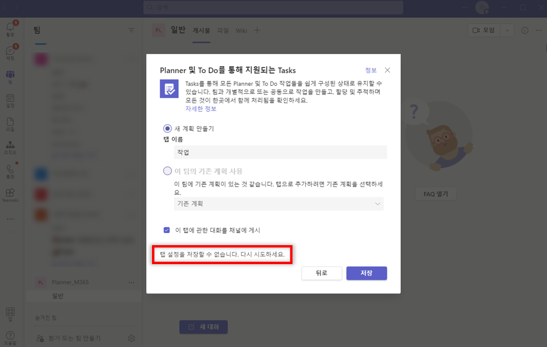This screenshot has height=347, width=547.
Task: Click the Meet button
Action: (x=484, y=30)
